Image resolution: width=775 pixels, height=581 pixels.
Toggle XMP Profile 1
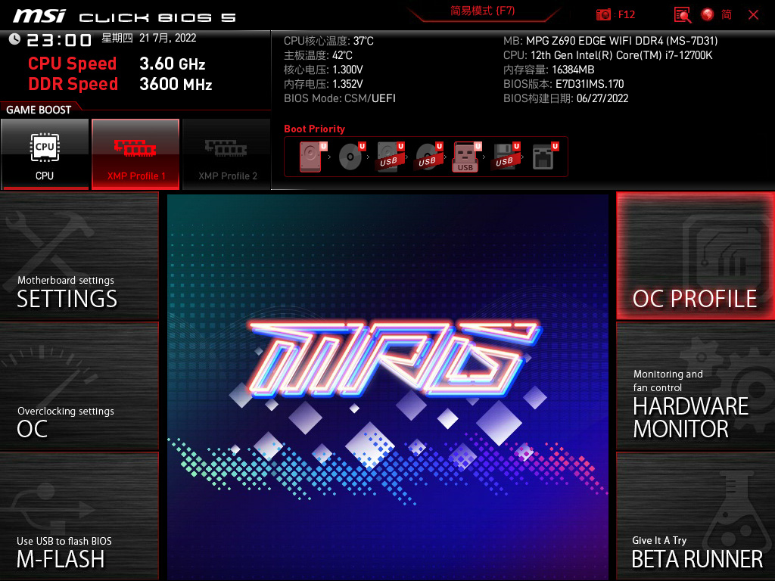pos(135,154)
